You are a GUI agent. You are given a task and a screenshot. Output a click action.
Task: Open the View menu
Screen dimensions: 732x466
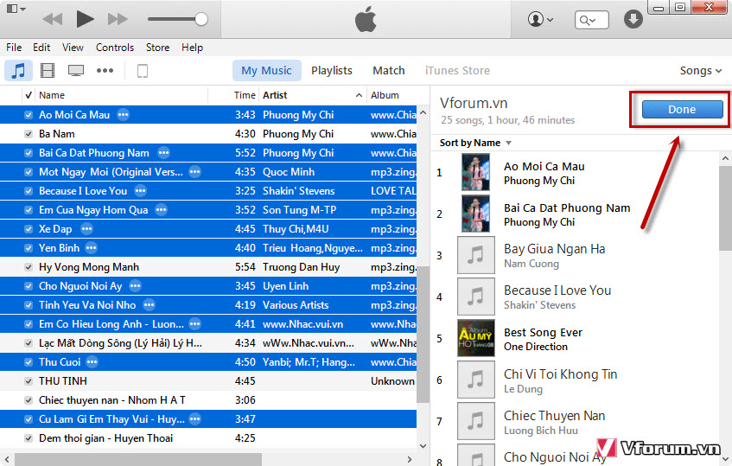(73, 48)
